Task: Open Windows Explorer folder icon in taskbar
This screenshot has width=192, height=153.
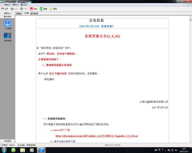Action: [x=22, y=150]
